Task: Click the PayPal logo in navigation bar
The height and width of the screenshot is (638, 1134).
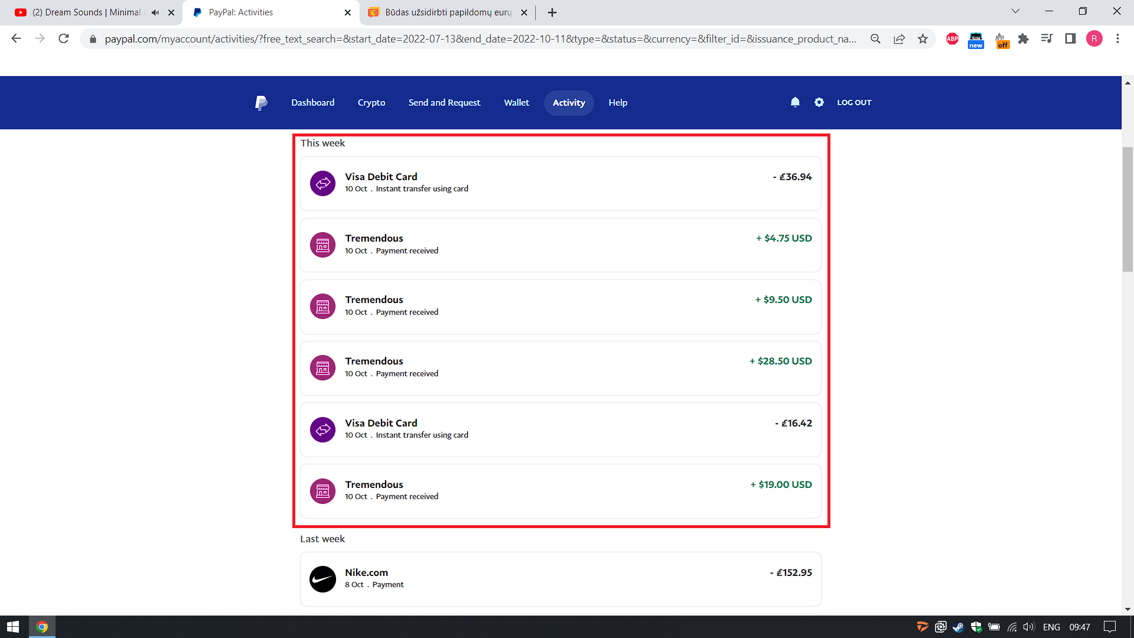Action: [261, 103]
